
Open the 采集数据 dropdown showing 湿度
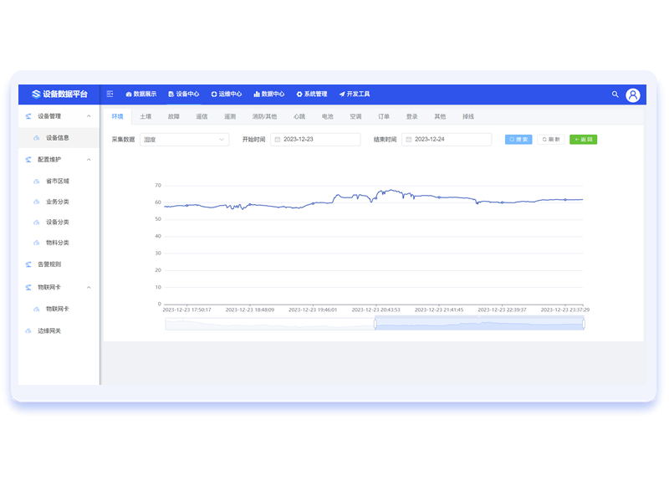click(x=184, y=140)
